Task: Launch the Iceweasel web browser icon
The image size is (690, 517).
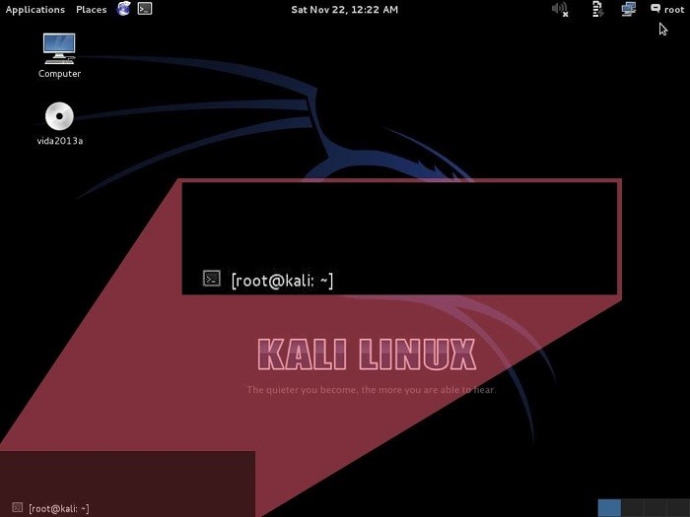Action: [123, 8]
